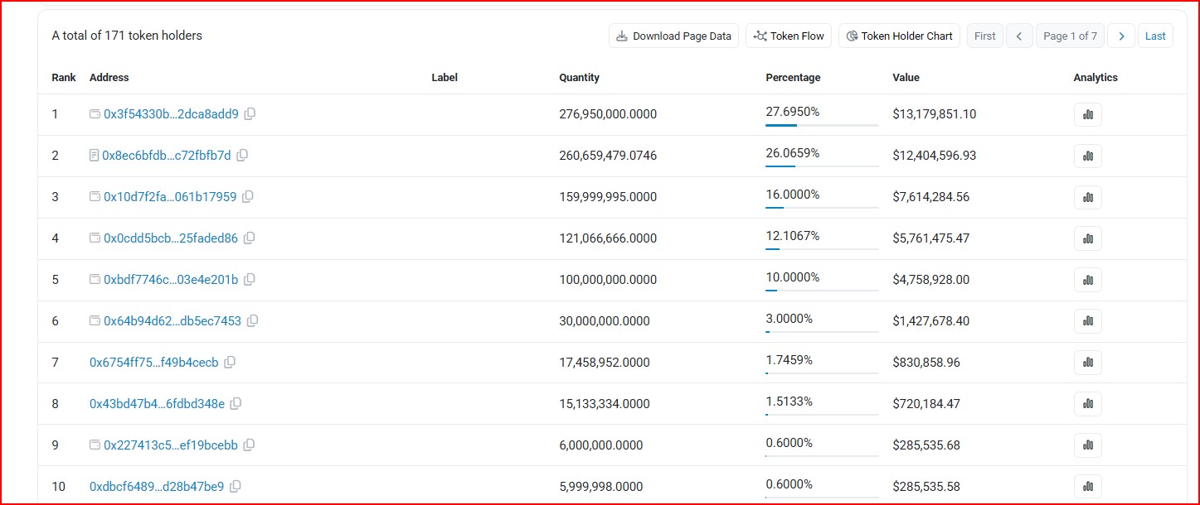1200x505 pixels.
Task: Click the 26.0659% percentage bar
Action: point(822,166)
